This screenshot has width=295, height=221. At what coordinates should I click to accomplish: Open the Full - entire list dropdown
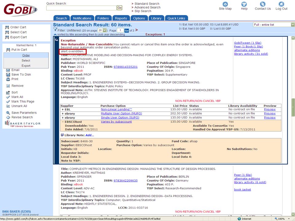pos(274,25)
